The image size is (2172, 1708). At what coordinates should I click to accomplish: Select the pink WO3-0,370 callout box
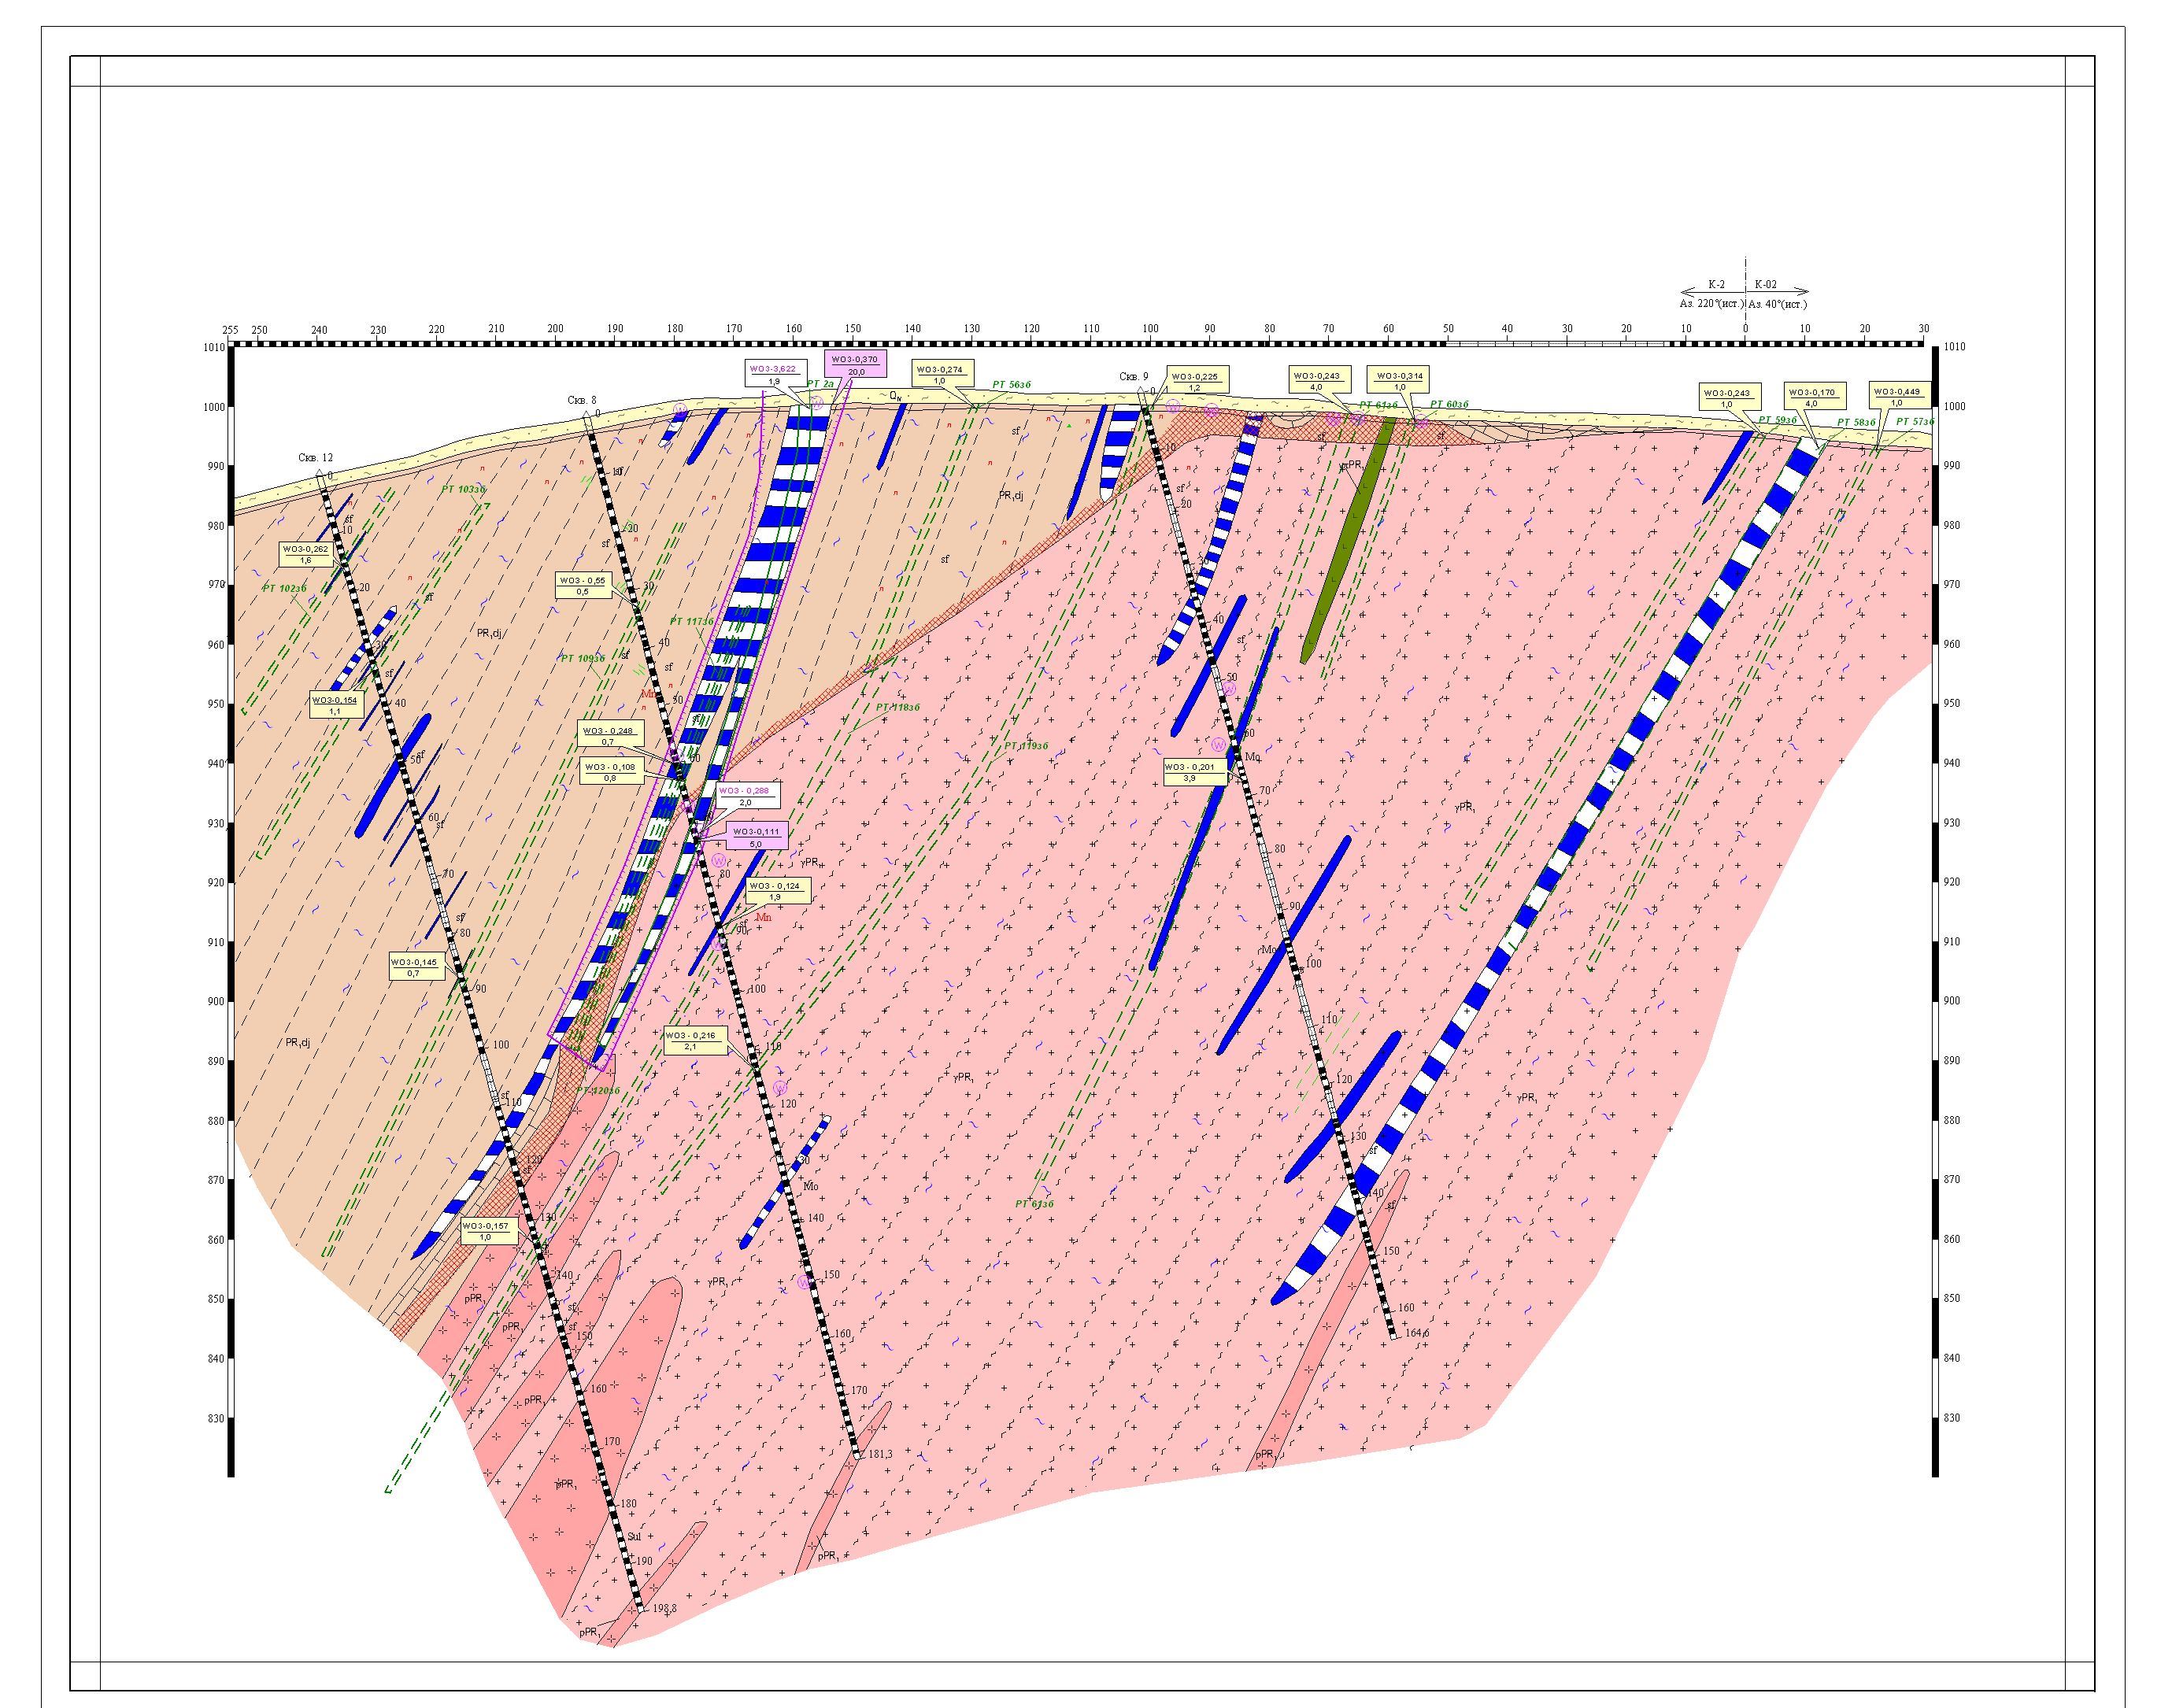(855, 365)
